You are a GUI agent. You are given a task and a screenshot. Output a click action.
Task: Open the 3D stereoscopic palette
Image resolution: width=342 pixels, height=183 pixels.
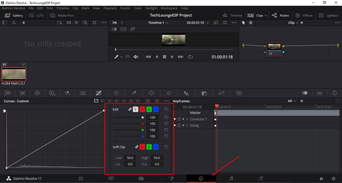[x=239, y=93]
